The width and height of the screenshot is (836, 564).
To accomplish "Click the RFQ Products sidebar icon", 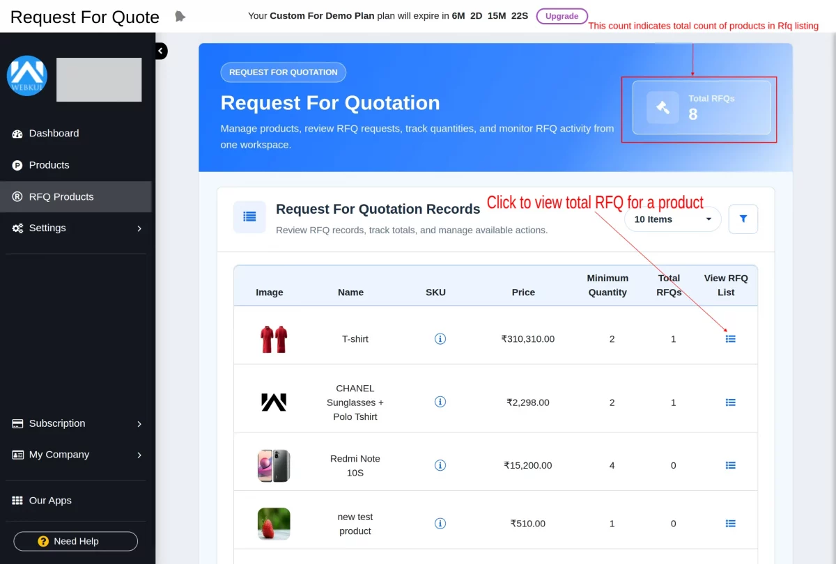I will click(x=17, y=197).
